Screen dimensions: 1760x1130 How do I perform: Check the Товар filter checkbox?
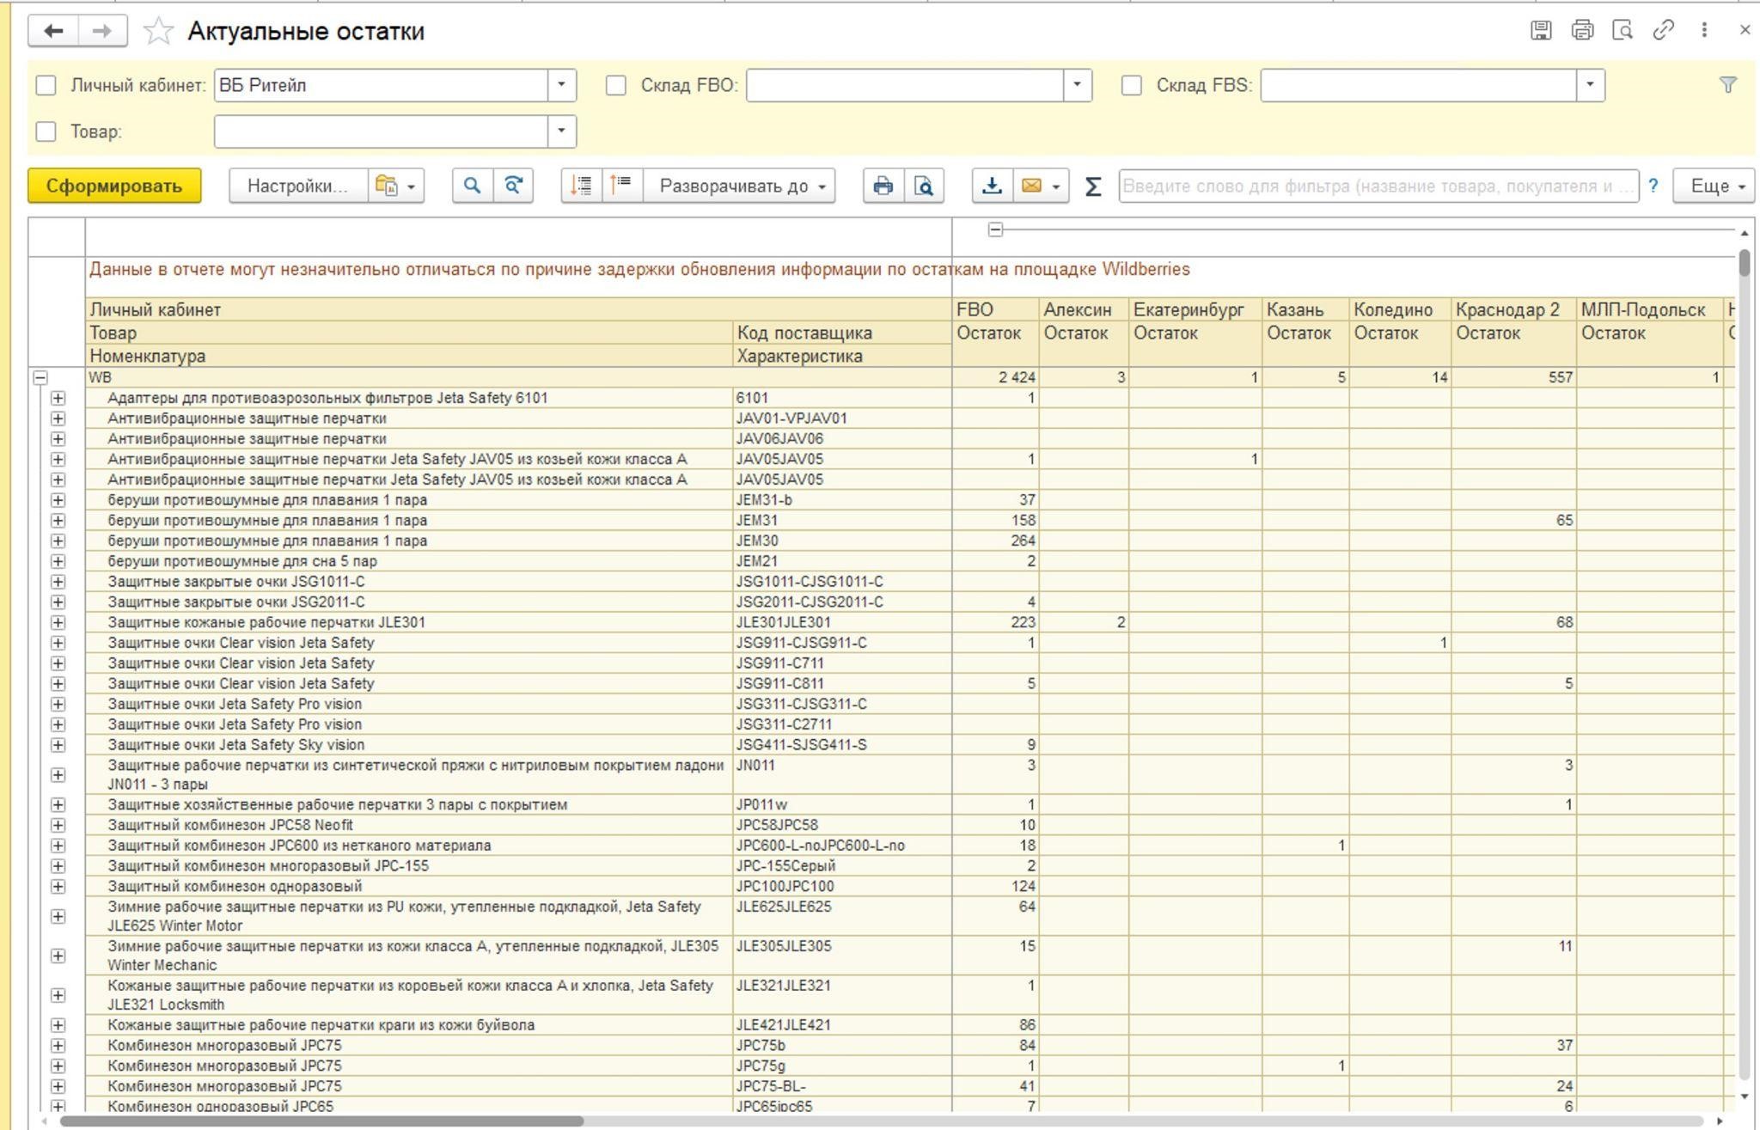click(x=46, y=131)
